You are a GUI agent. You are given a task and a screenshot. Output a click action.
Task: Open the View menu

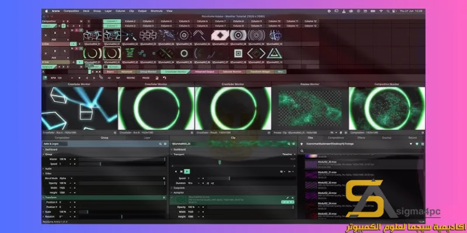click(x=169, y=11)
